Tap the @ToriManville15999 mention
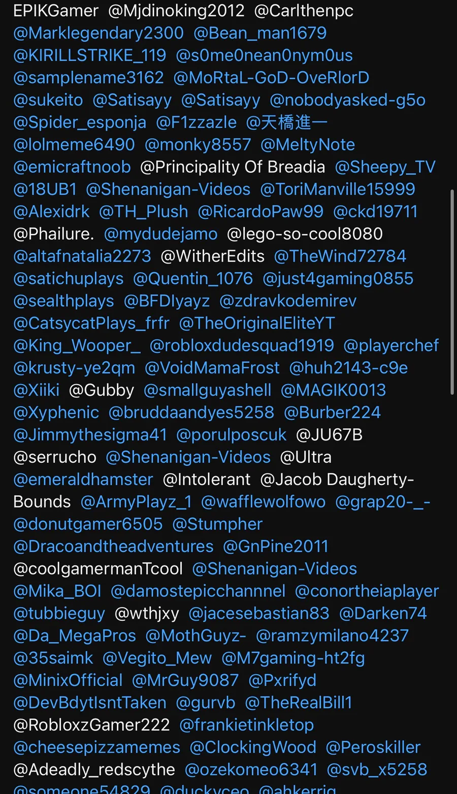 coord(338,189)
